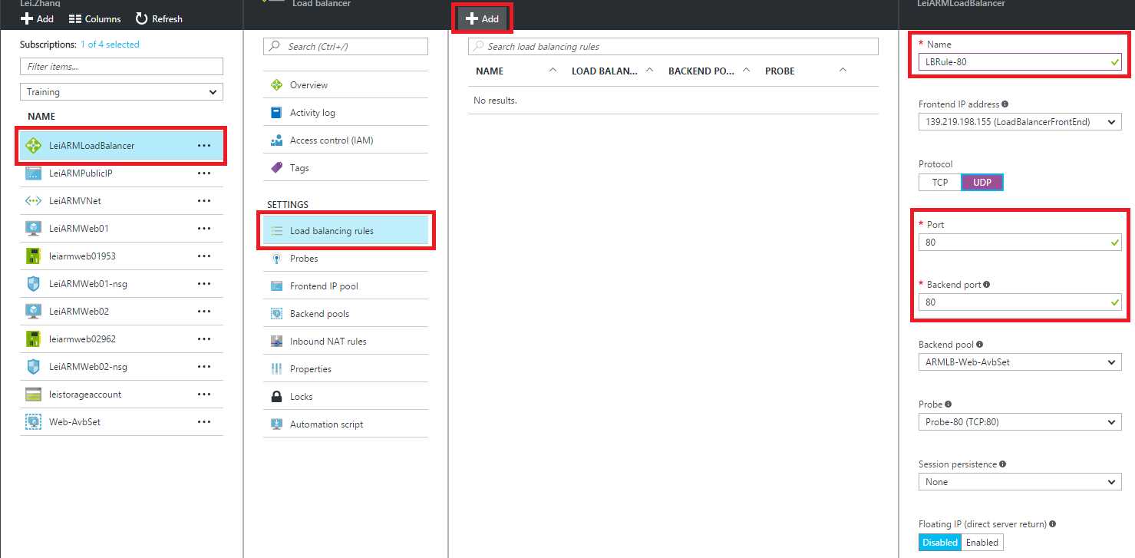Click the LeiARMWeb02-nsg shield icon
This screenshot has height=558, width=1135.
coord(33,367)
